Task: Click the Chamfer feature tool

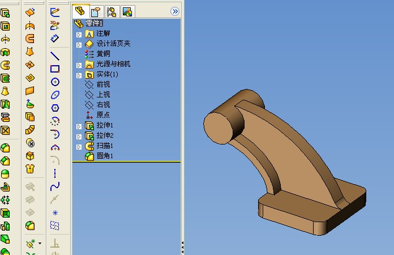Action: 5,161
